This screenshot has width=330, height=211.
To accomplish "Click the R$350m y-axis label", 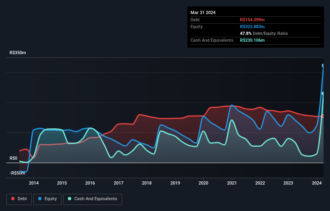I will (x=18, y=53).
